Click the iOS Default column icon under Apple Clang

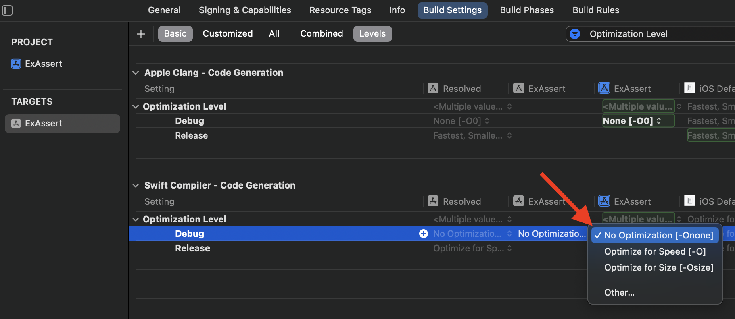click(x=690, y=88)
